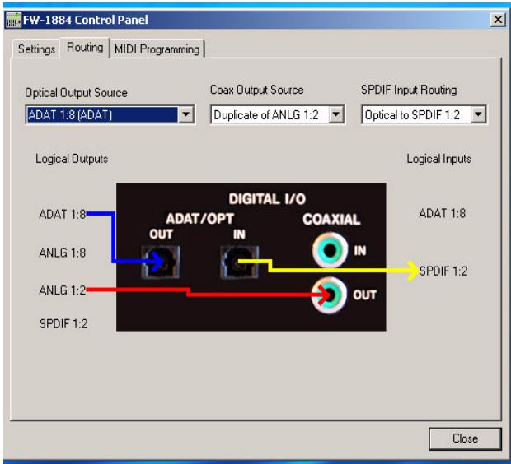Click the COAXIAL panel label
The width and height of the screenshot is (511, 464).
331,220
